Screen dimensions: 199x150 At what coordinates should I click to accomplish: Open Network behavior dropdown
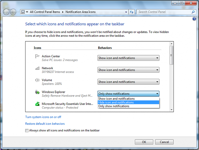pyautogui.click(x=128, y=70)
